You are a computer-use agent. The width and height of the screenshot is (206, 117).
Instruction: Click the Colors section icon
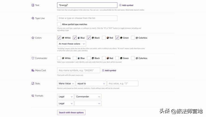pos(33,38)
